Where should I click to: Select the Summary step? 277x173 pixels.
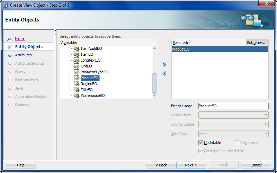click(23, 105)
